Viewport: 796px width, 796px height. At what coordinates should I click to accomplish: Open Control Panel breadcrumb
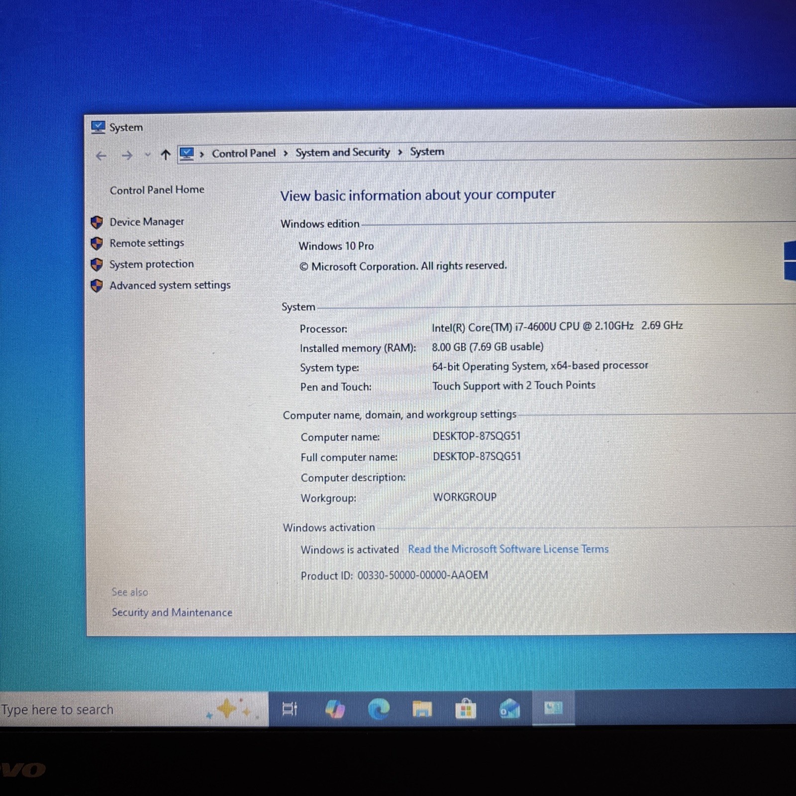[244, 153]
